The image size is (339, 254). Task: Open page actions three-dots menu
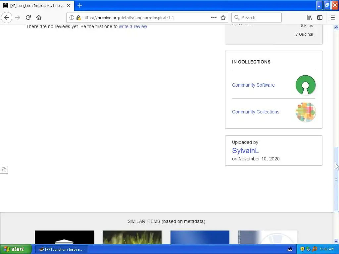[214, 18]
